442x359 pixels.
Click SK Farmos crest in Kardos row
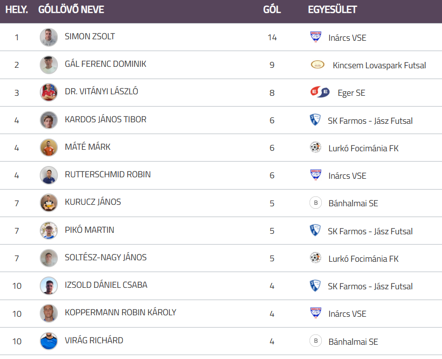pos(315,120)
